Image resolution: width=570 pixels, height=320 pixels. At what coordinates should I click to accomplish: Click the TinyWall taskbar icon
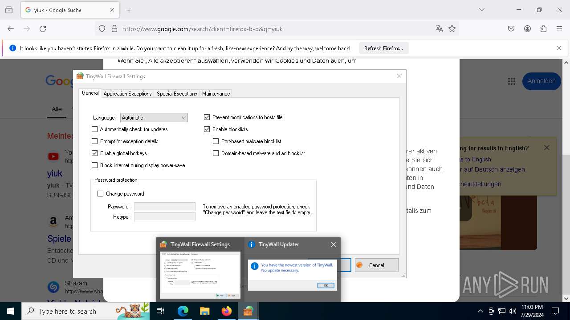[x=248, y=311]
